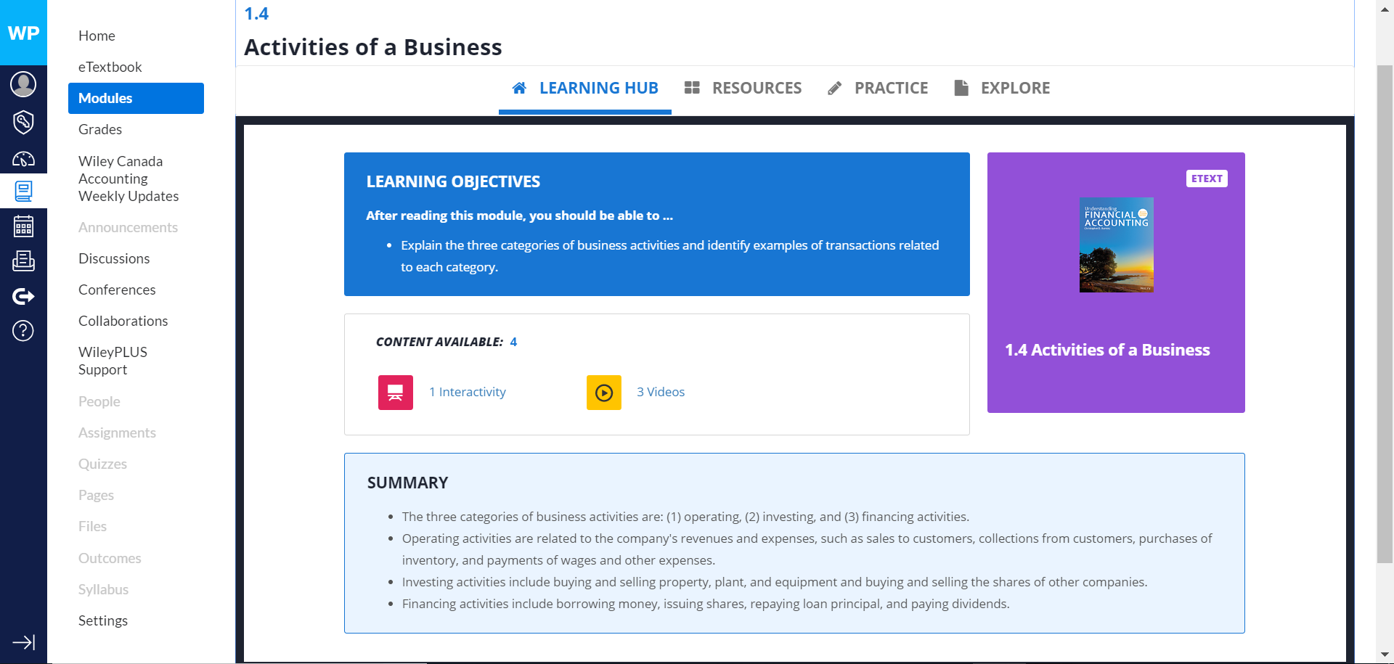Open the Dashboard speedometer icon

[x=23, y=158]
